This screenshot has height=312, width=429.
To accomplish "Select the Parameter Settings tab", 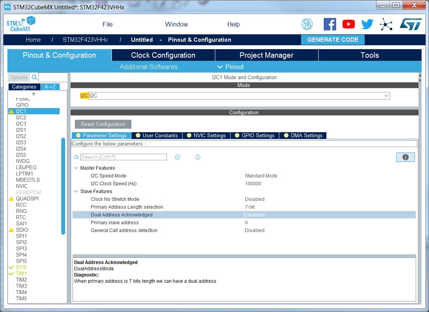I will [x=101, y=135].
